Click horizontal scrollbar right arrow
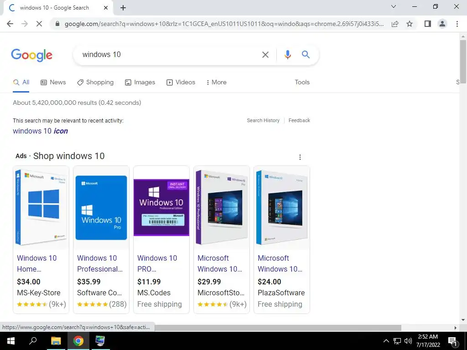 (x=455, y=328)
